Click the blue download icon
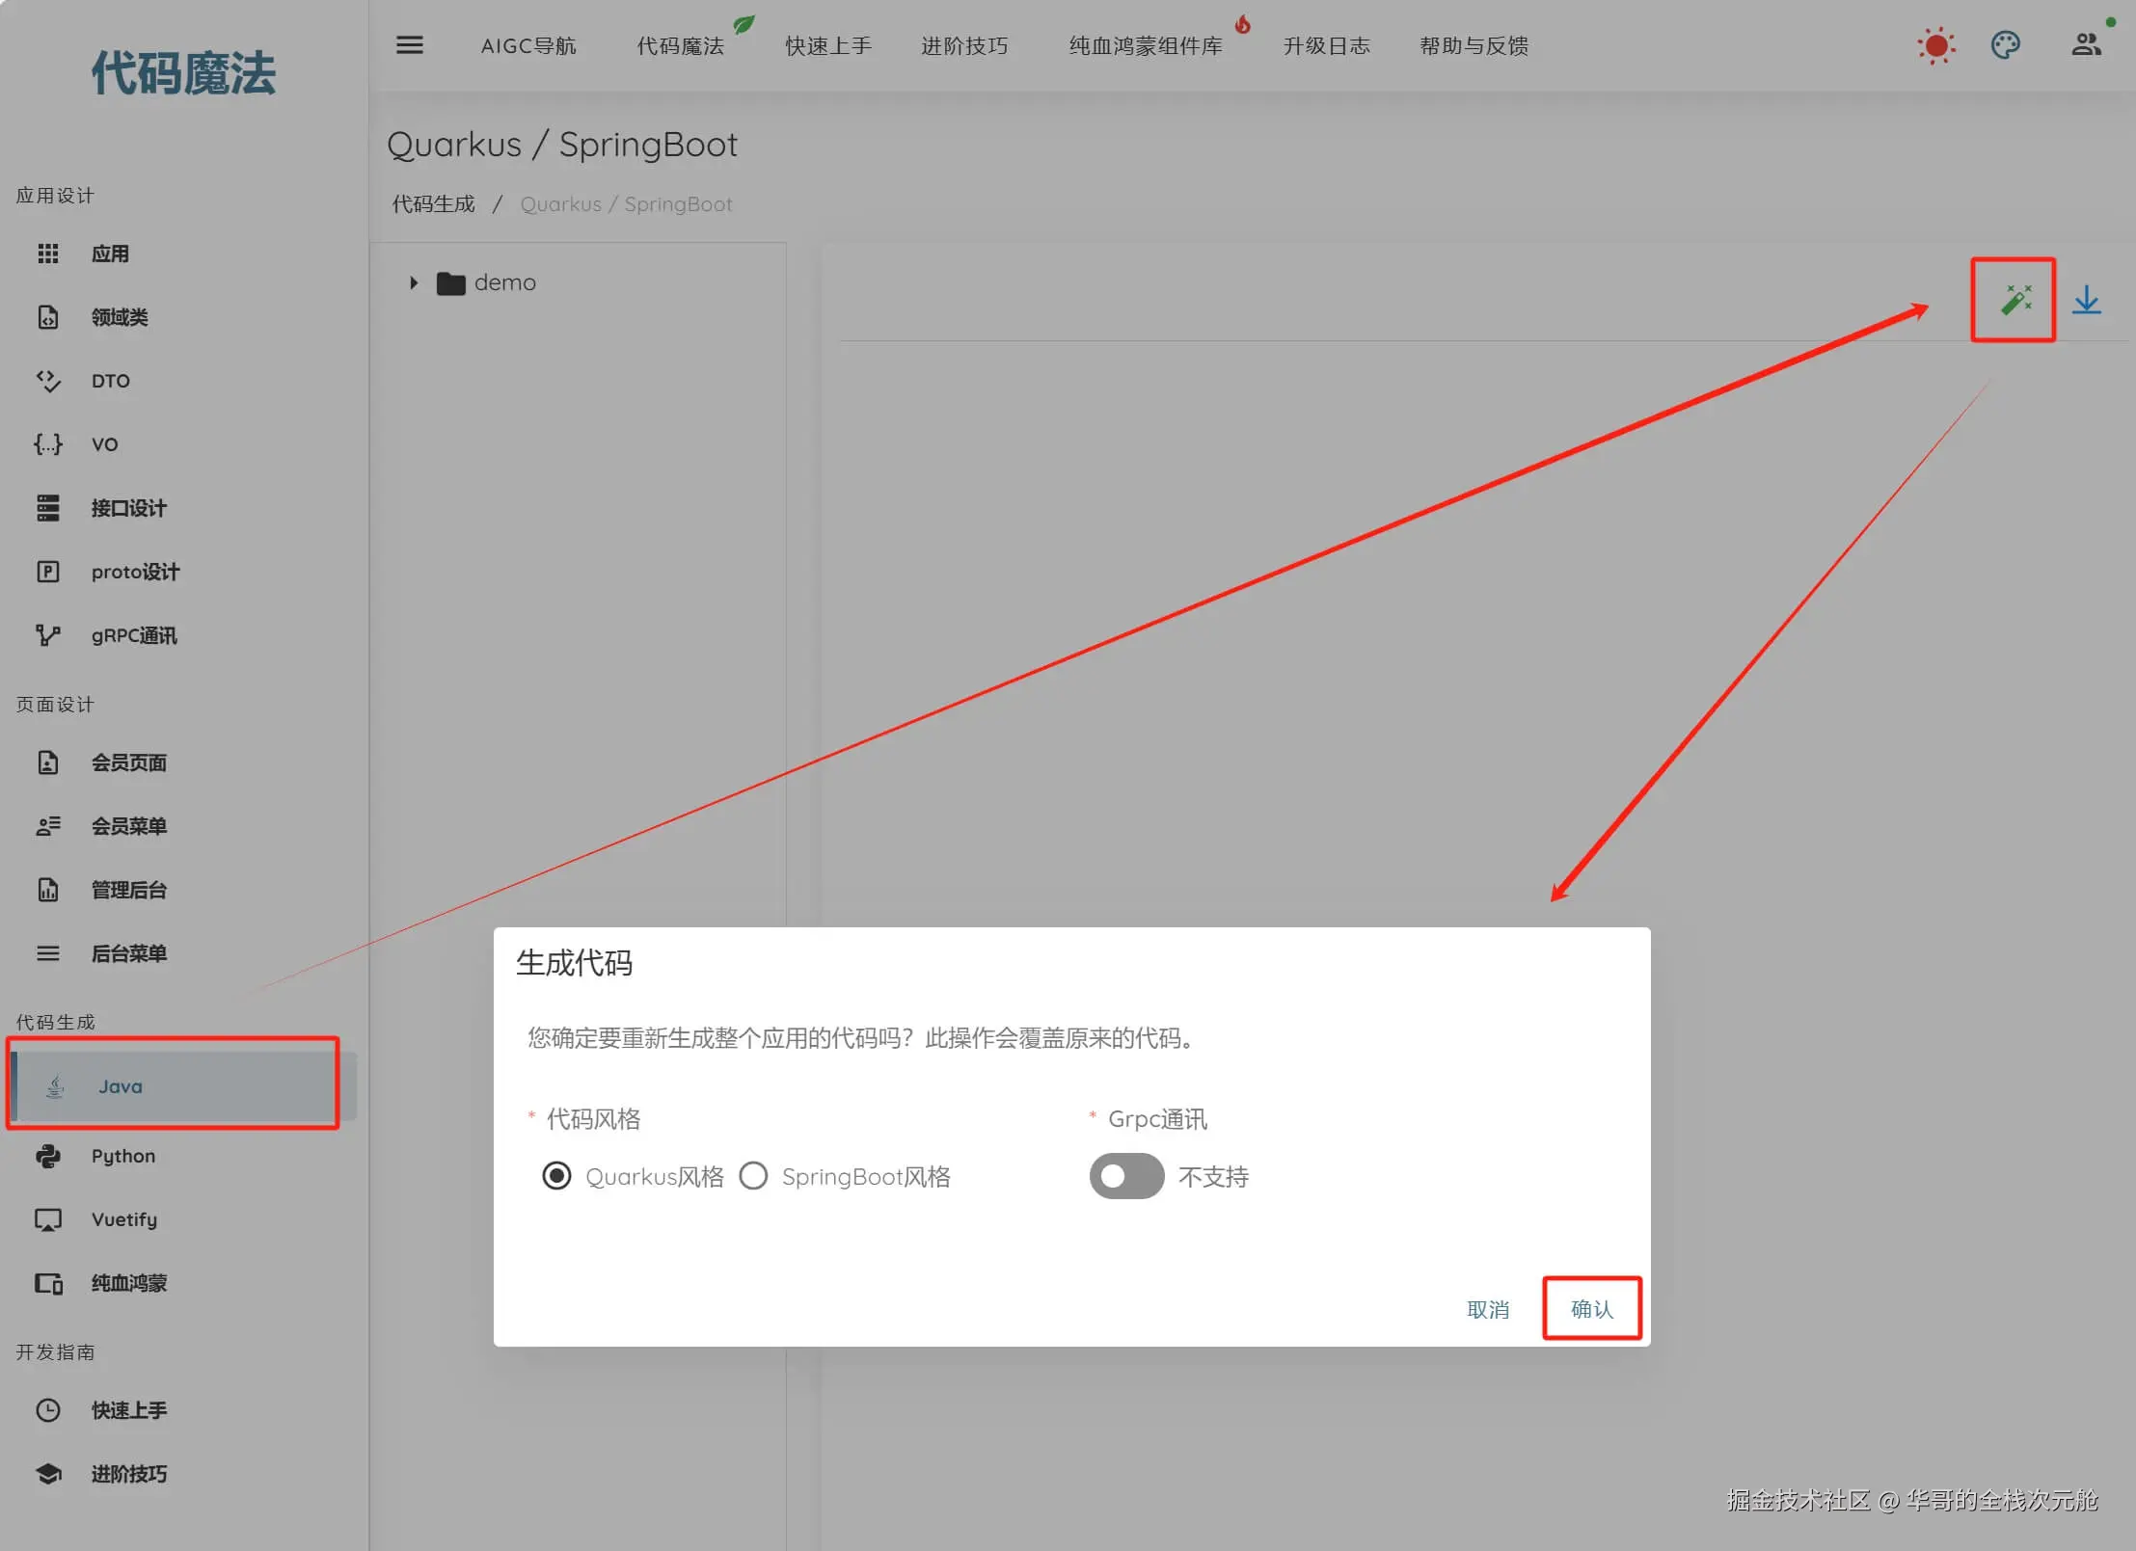Viewport: 2136px width, 1551px height. (x=2087, y=300)
